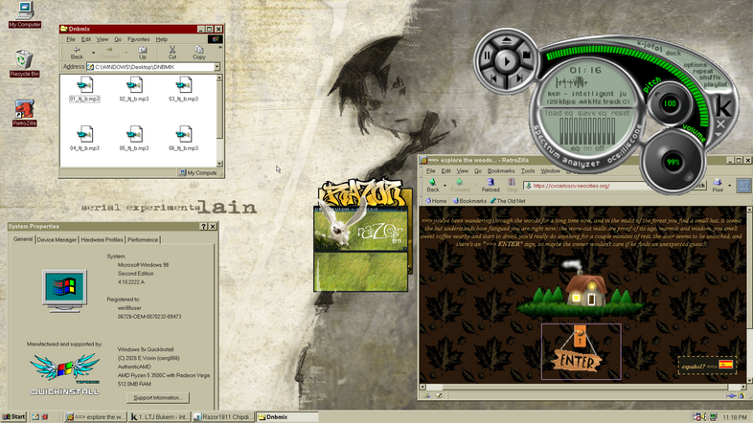Select file 01_ltj_b.mp3 in Dnbmix
The width and height of the screenshot is (753, 423).
[84, 90]
